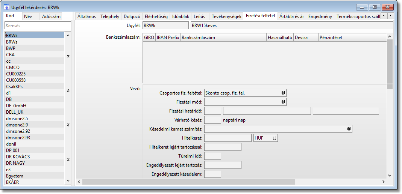Select BRWs in the customer list
This screenshot has height=194, width=402.
(35, 42)
